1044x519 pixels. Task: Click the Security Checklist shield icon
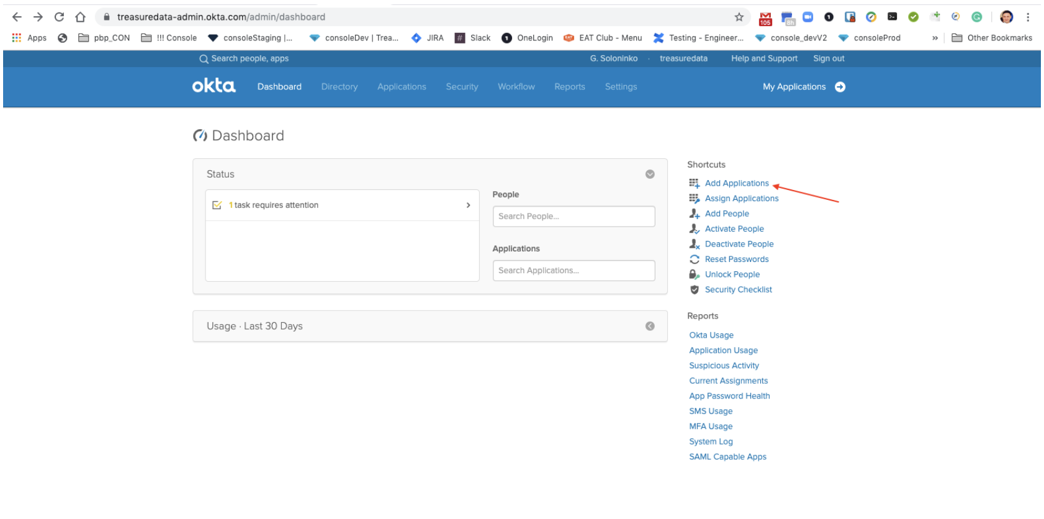point(694,290)
